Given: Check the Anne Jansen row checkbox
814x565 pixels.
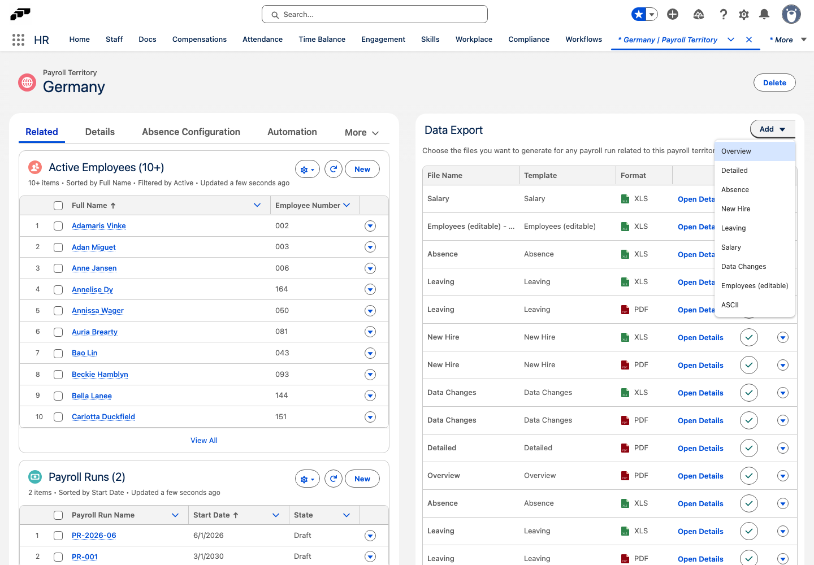Looking at the screenshot, I should (58, 268).
